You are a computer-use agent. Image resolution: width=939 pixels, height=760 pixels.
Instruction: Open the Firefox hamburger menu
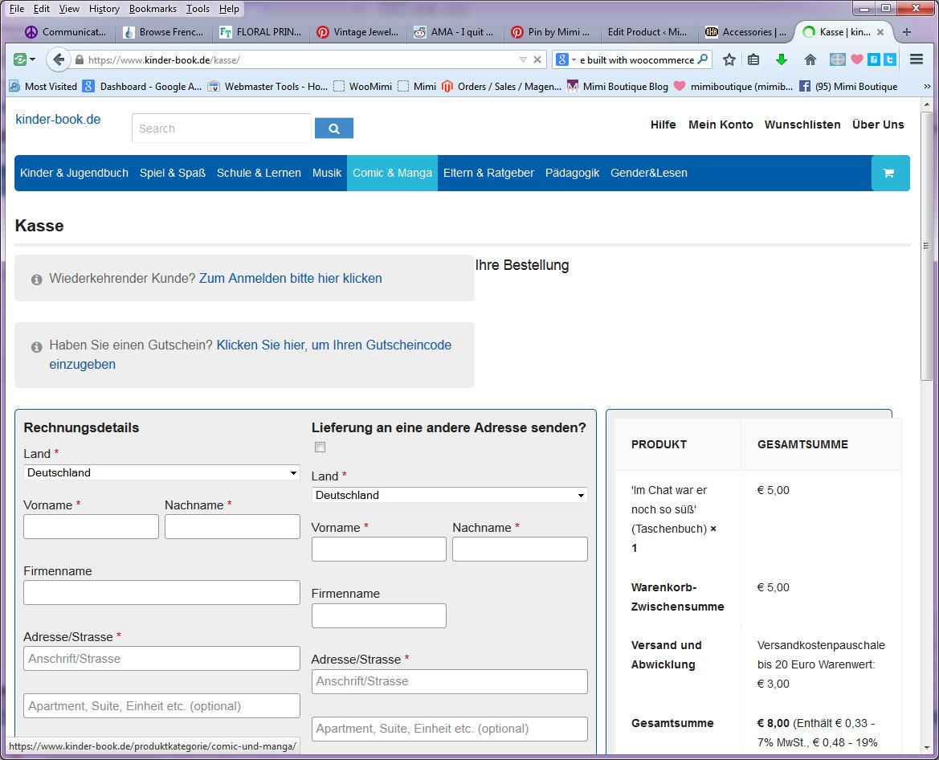917,59
